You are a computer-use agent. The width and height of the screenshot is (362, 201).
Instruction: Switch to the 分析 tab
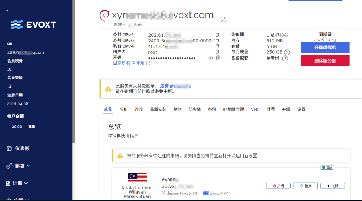[x=123, y=110]
